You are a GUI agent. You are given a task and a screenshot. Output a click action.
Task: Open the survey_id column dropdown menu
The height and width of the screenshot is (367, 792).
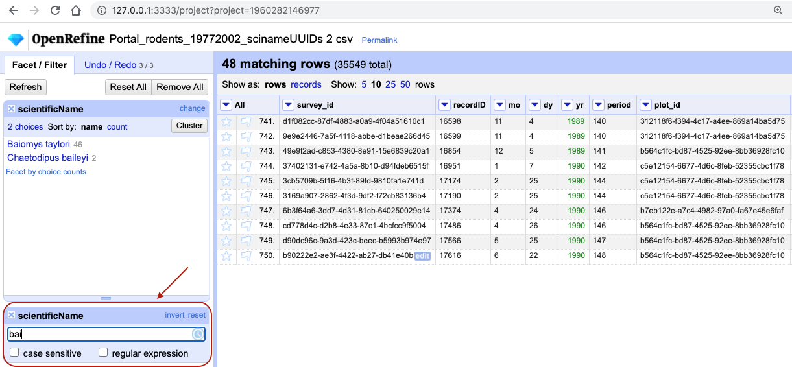tap(289, 105)
